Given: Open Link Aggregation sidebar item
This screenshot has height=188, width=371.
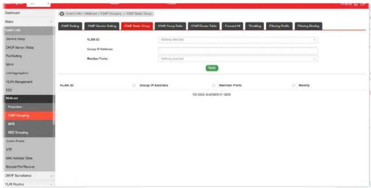Looking at the screenshot, I should point(28,73).
